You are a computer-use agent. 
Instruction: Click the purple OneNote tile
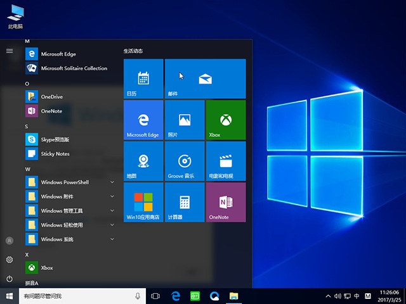tap(225, 202)
